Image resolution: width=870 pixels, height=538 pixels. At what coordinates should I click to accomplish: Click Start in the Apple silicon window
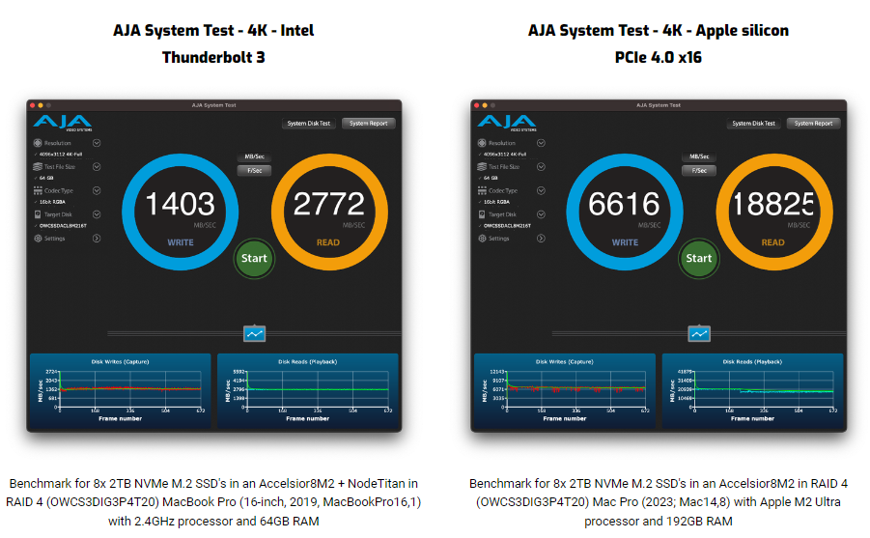pos(698,258)
